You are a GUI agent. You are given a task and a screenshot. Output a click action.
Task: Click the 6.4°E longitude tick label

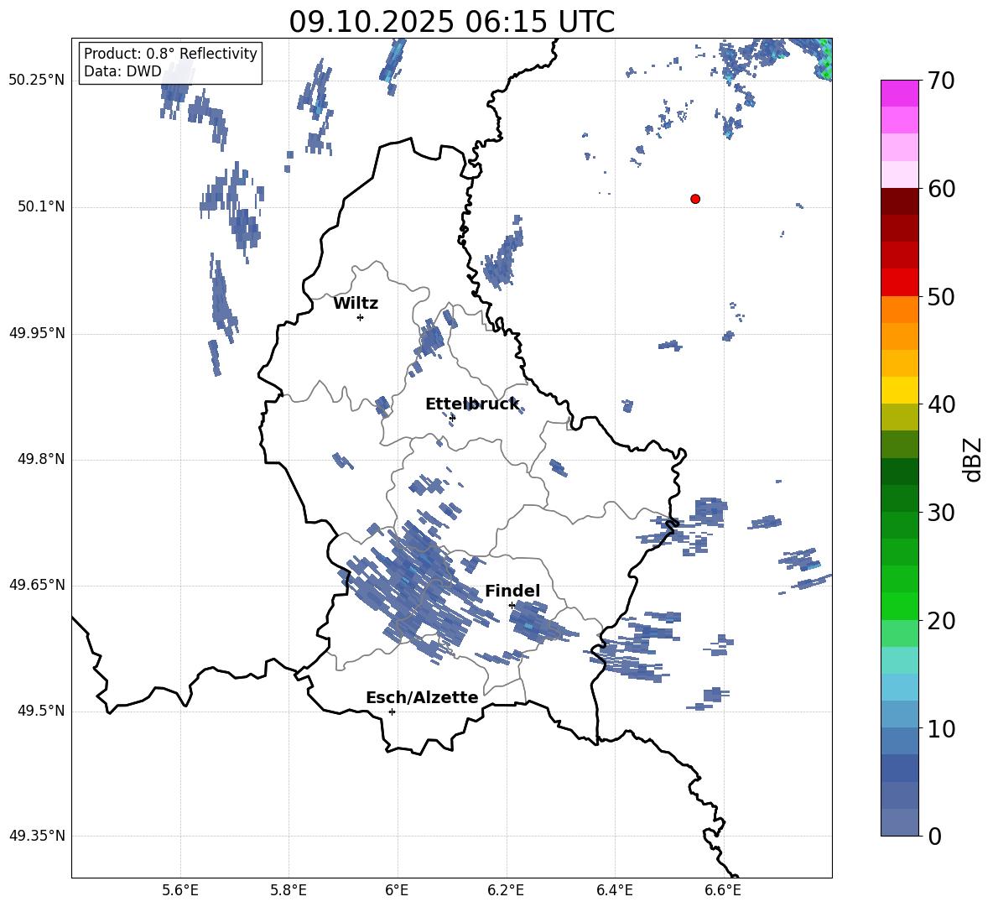(x=614, y=890)
